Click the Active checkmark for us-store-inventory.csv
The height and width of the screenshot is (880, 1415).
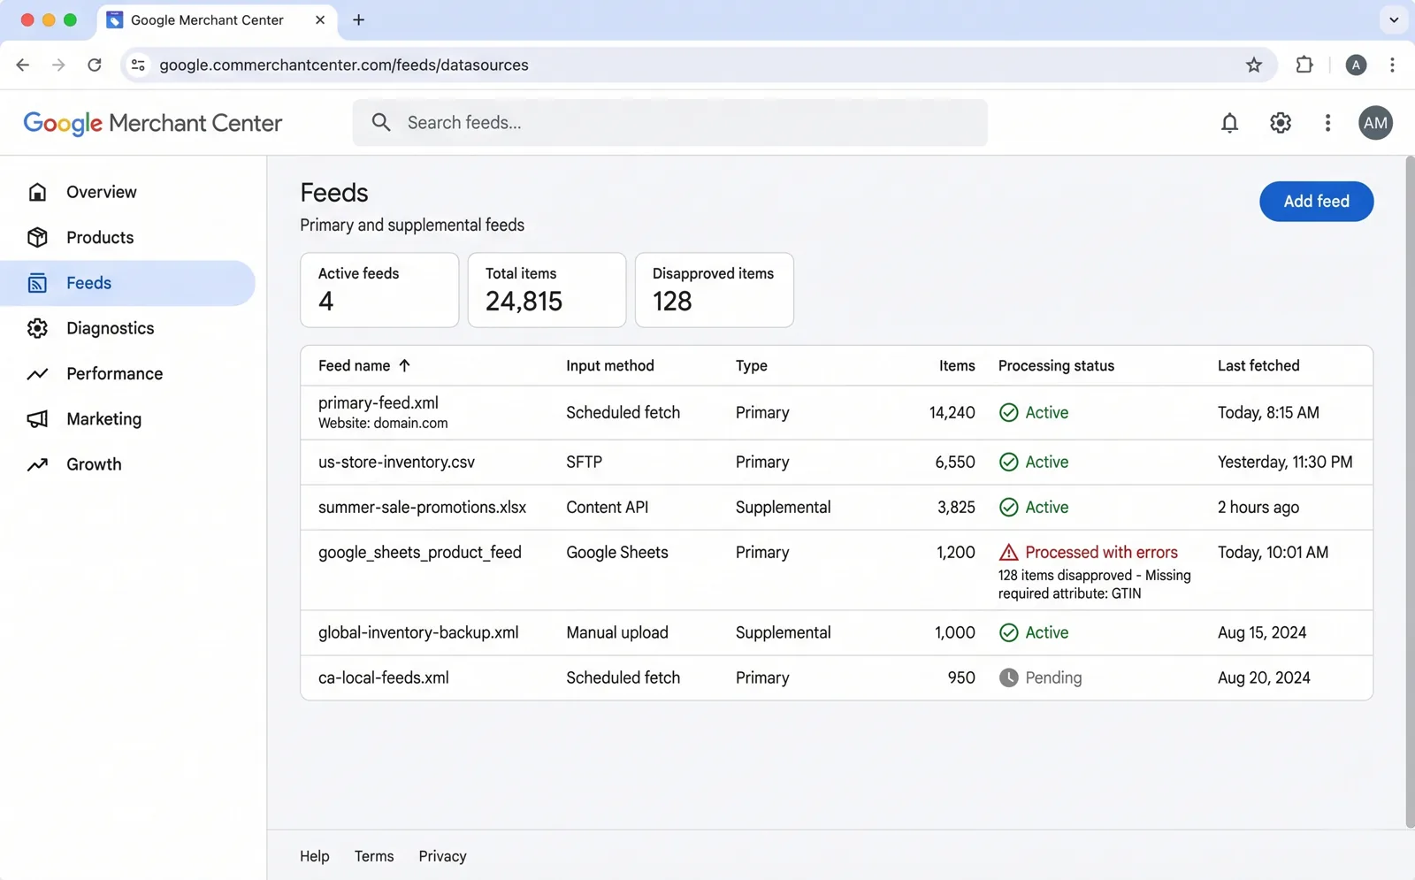pos(1008,462)
